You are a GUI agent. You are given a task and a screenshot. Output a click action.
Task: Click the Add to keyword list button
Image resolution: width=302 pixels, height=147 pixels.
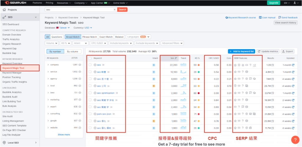point(241,51)
